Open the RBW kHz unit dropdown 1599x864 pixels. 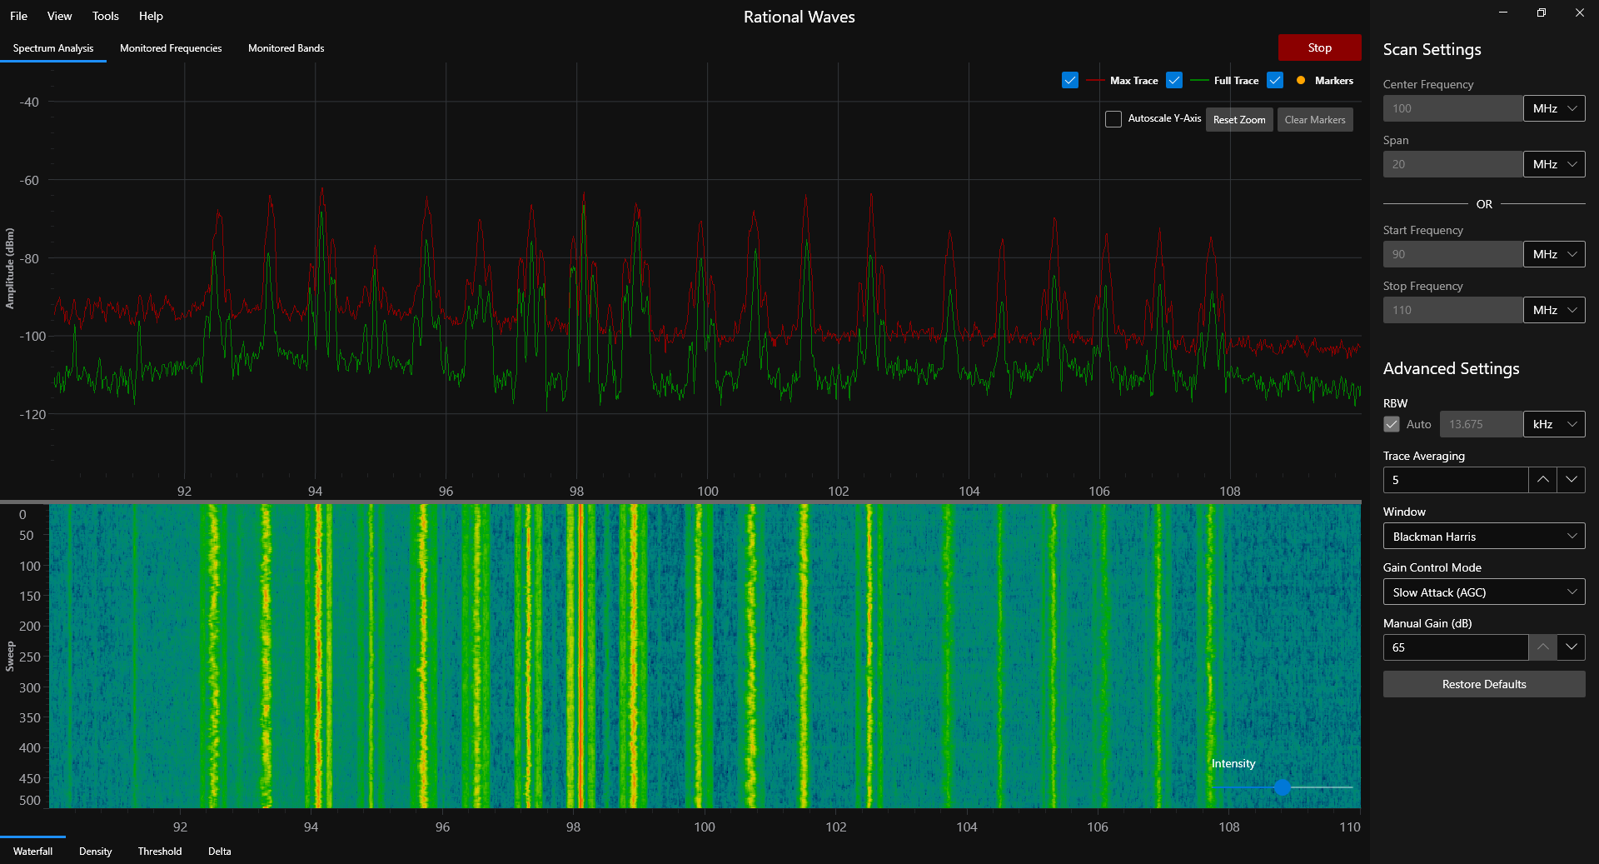pyautogui.click(x=1554, y=424)
